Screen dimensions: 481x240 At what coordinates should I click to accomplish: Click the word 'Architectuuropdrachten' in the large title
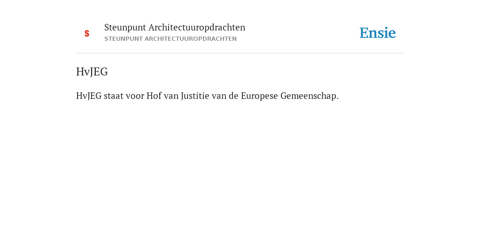pos(197,28)
